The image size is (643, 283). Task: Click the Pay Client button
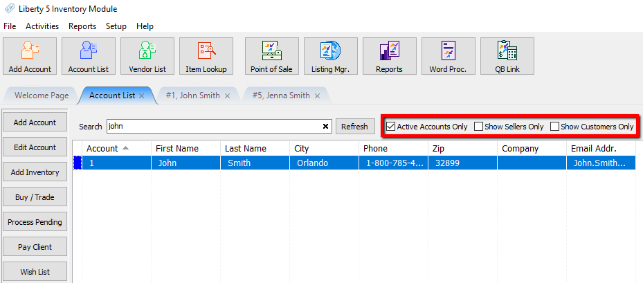point(35,247)
